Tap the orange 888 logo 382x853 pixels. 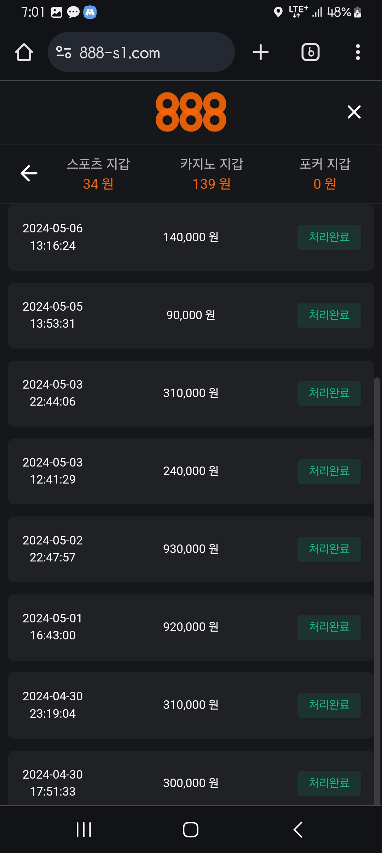tap(191, 112)
